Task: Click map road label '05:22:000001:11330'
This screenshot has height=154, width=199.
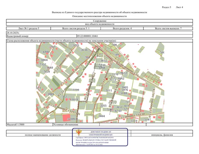Action: [x=130, y=116]
